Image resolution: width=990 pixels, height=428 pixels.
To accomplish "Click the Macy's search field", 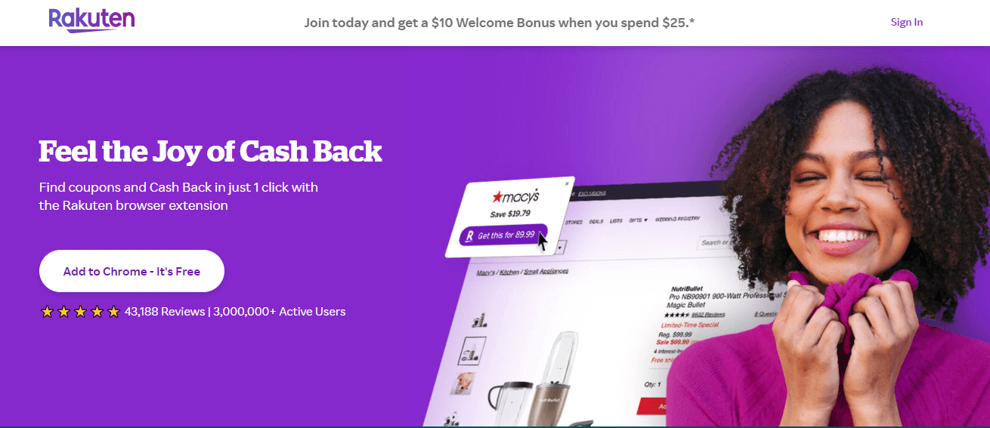I will [714, 242].
